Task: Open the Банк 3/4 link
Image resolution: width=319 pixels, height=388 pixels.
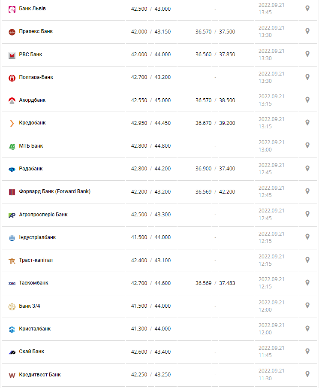Action: [30, 306]
